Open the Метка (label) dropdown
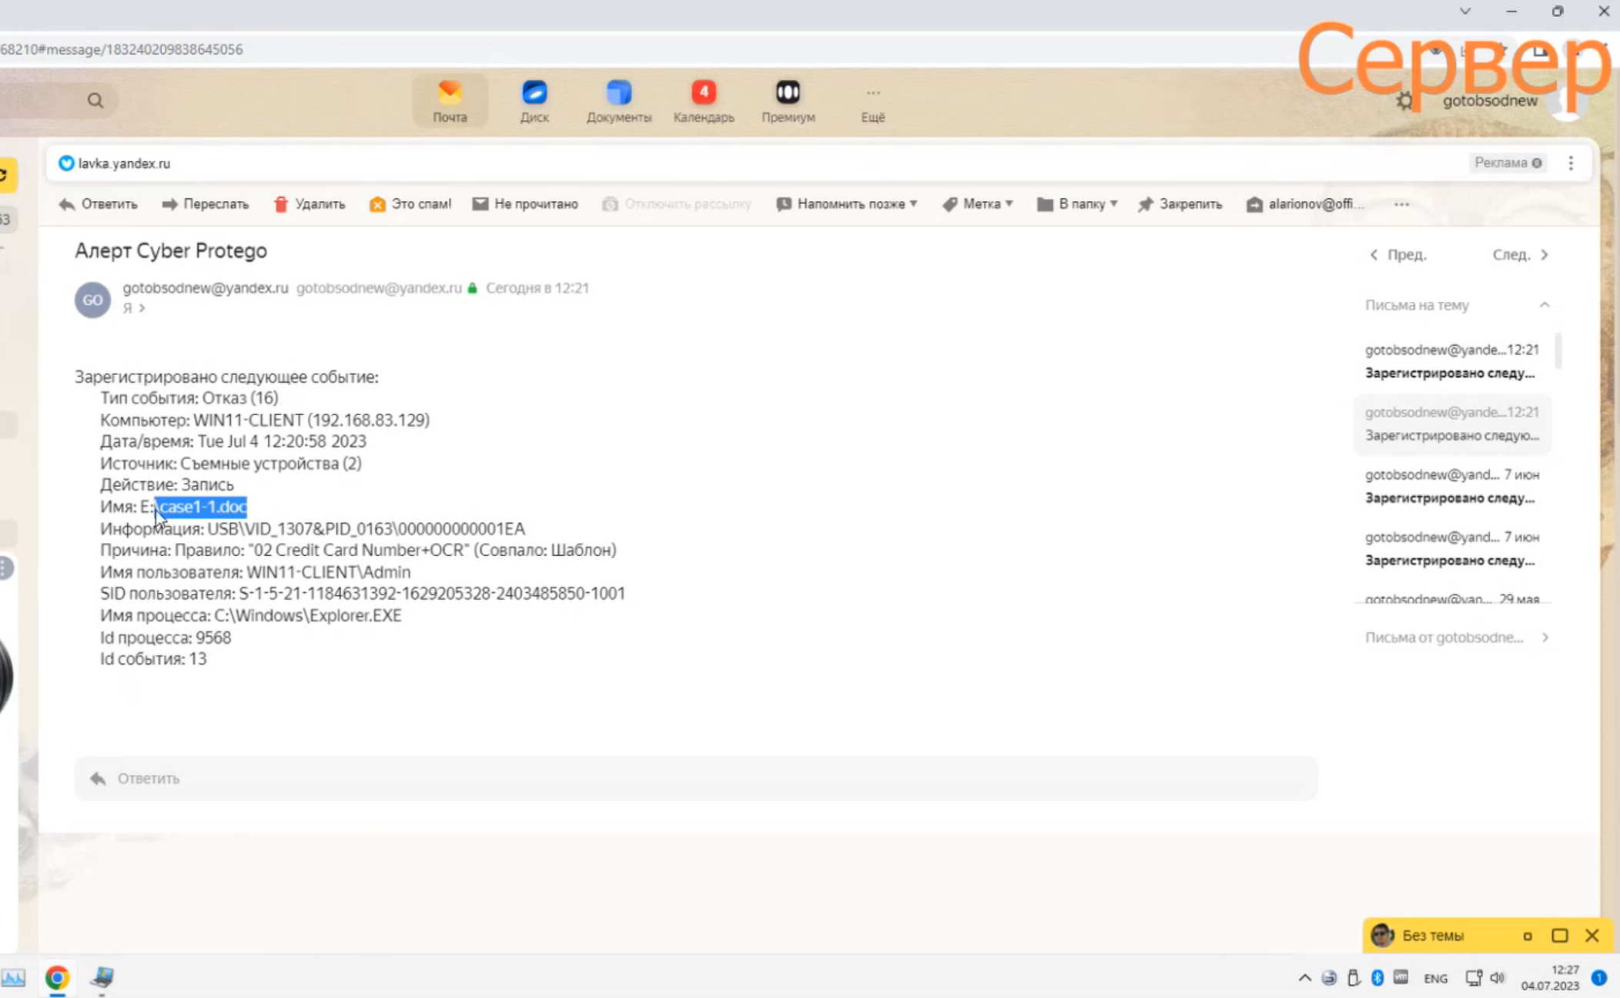Screen dimensions: 1620x998 [x=978, y=204]
